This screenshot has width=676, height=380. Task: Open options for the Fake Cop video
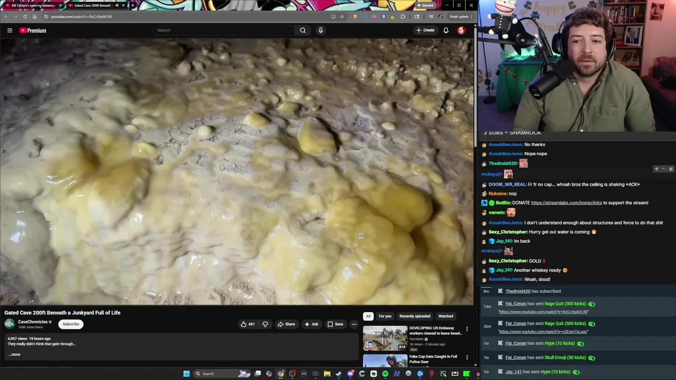point(467,357)
